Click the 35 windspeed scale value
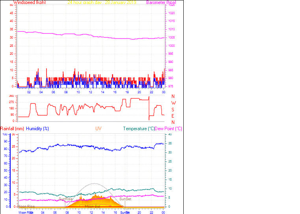Screen dimensions: 300x214 click(x=11, y=30)
